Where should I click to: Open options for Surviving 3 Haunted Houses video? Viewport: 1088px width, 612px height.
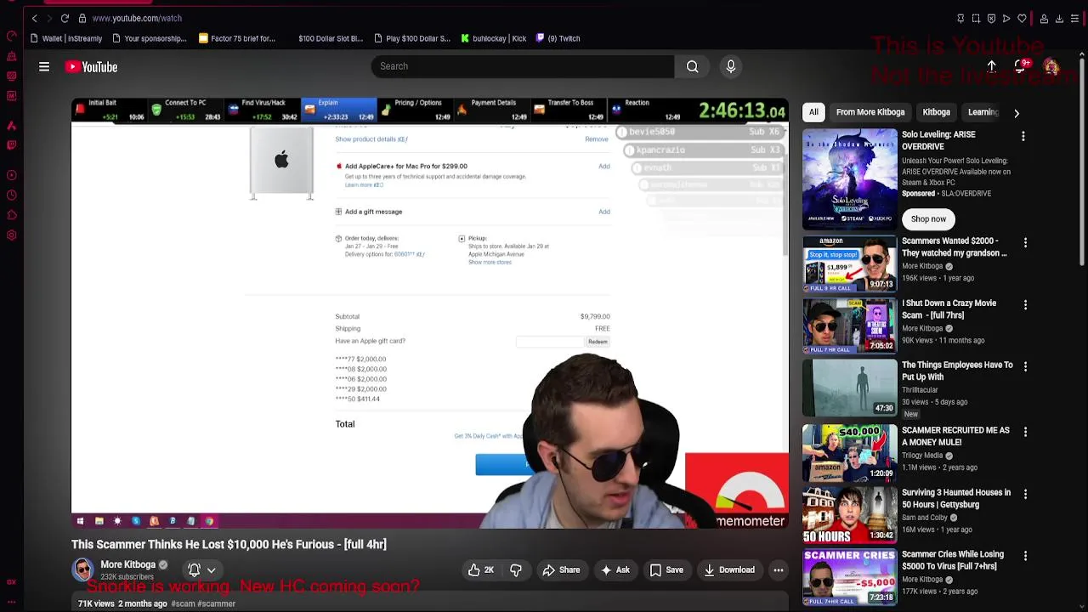(1025, 494)
